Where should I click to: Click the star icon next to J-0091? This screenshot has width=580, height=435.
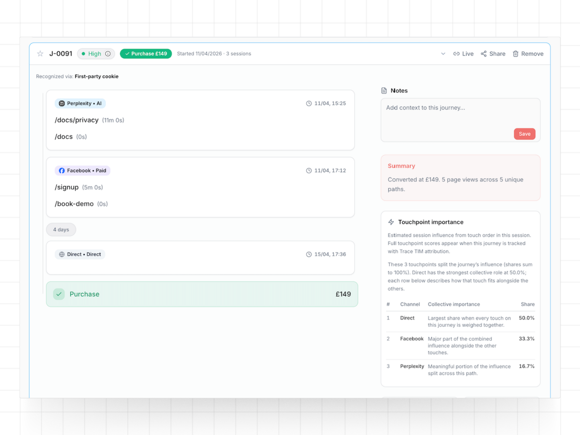(x=40, y=53)
